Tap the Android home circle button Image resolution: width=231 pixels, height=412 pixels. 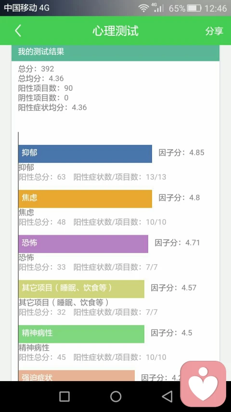point(115,396)
